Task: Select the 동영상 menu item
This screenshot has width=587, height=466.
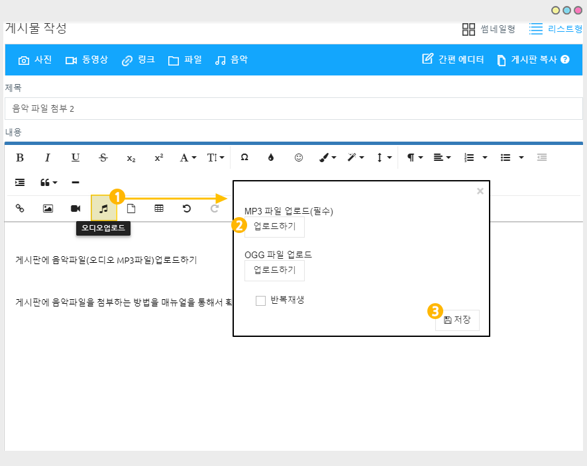Action: (x=86, y=60)
